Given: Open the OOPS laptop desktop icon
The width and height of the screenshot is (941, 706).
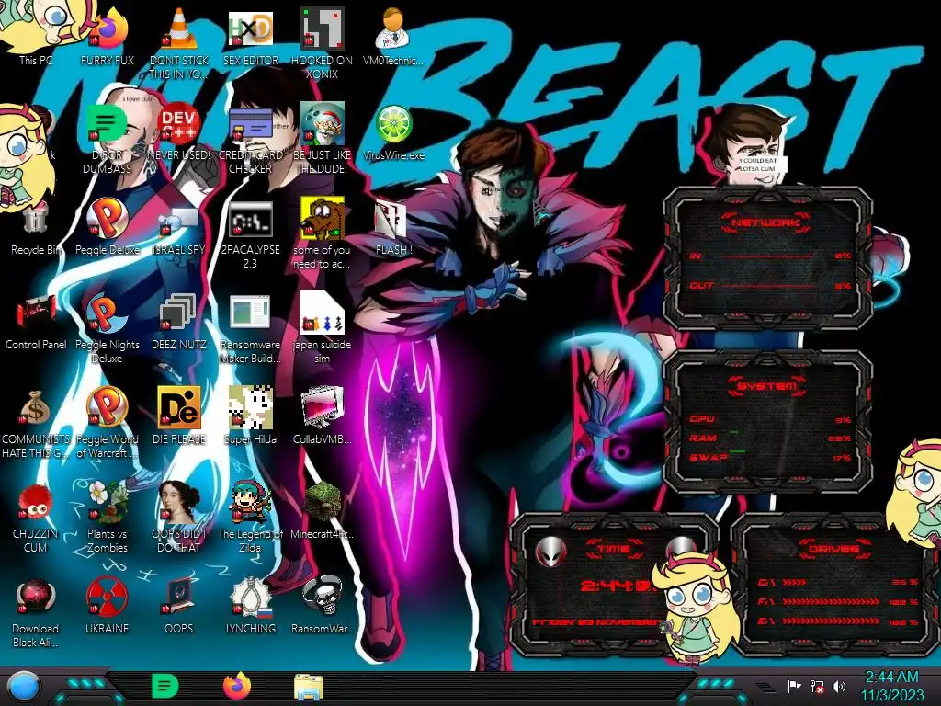Looking at the screenshot, I should [179, 605].
